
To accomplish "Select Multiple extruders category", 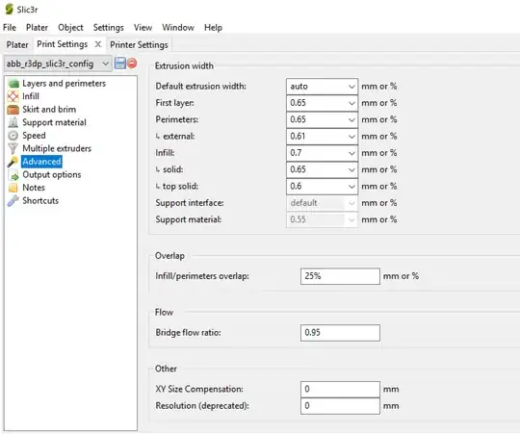I will [x=57, y=148].
